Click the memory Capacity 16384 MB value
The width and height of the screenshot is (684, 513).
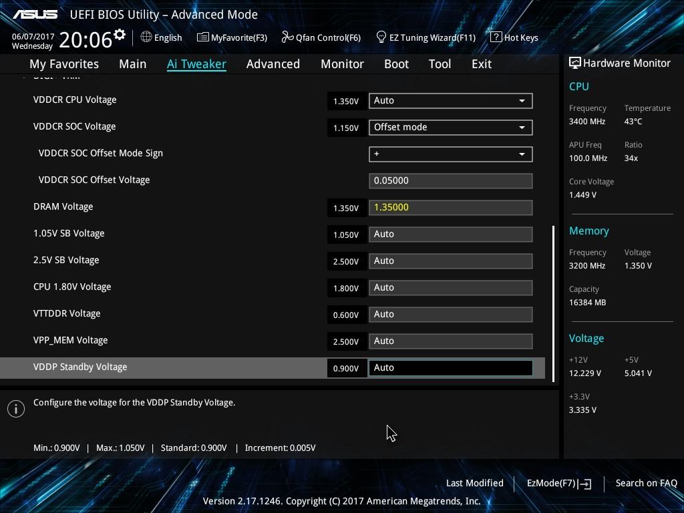point(587,303)
